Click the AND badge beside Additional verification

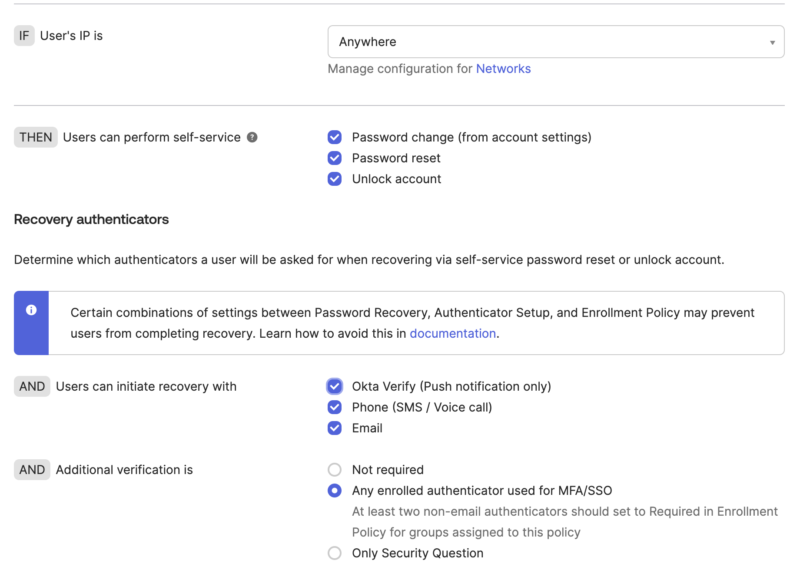pyautogui.click(x=32, y=470)
